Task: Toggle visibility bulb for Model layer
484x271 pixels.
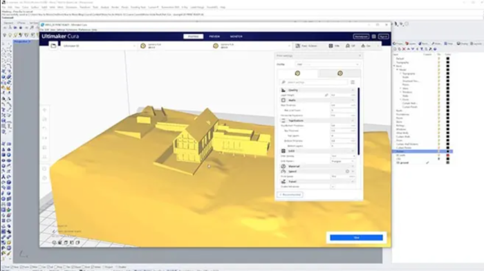Action: point(438,70)
